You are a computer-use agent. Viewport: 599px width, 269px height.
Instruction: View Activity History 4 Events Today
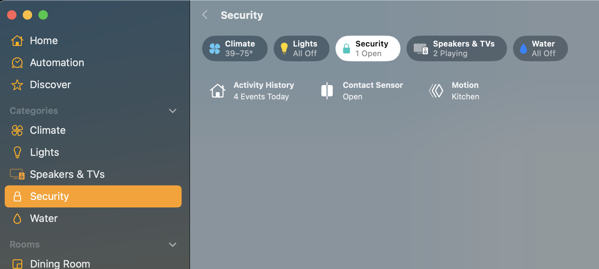(252, 91)
